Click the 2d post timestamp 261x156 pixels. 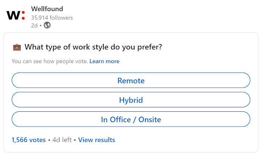[x=34, y=25]
